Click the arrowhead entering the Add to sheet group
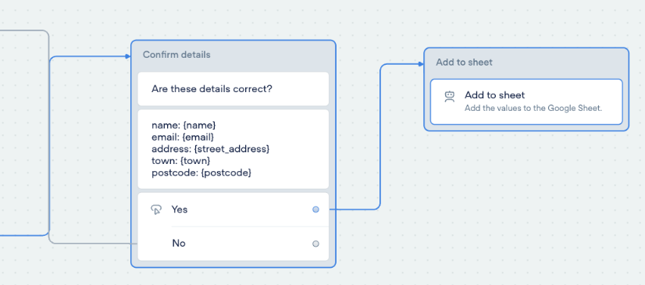Screen dimensions: 645x285 pos(421,64)
